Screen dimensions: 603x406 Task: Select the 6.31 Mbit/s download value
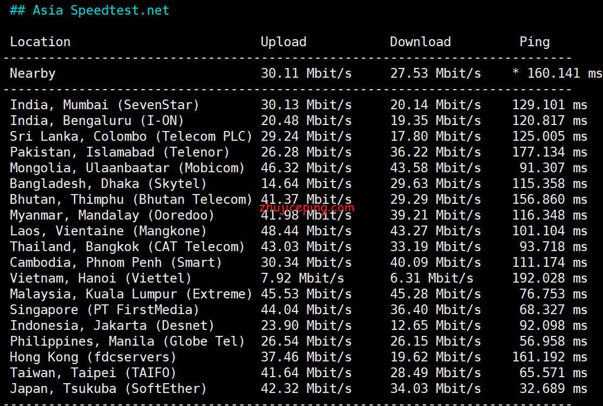coord(431,278)
